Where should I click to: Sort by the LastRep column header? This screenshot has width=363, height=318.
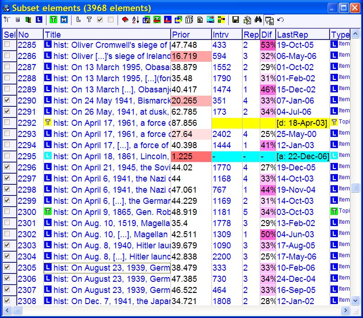pos(303,34)
